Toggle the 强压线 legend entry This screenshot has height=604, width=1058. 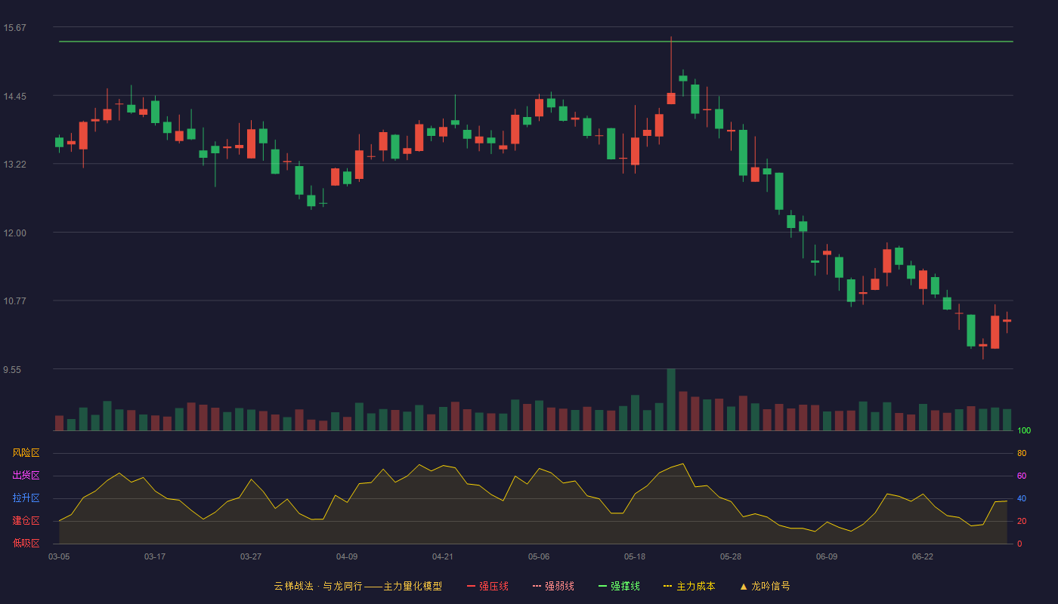tap(487, 586)
